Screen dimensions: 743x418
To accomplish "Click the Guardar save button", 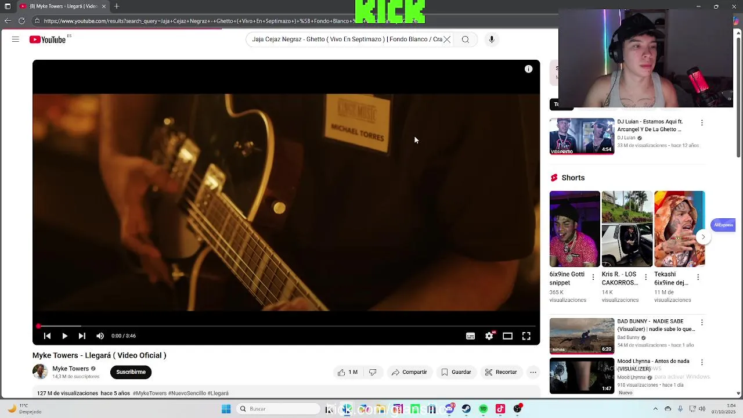I will (x=456, y=372).
